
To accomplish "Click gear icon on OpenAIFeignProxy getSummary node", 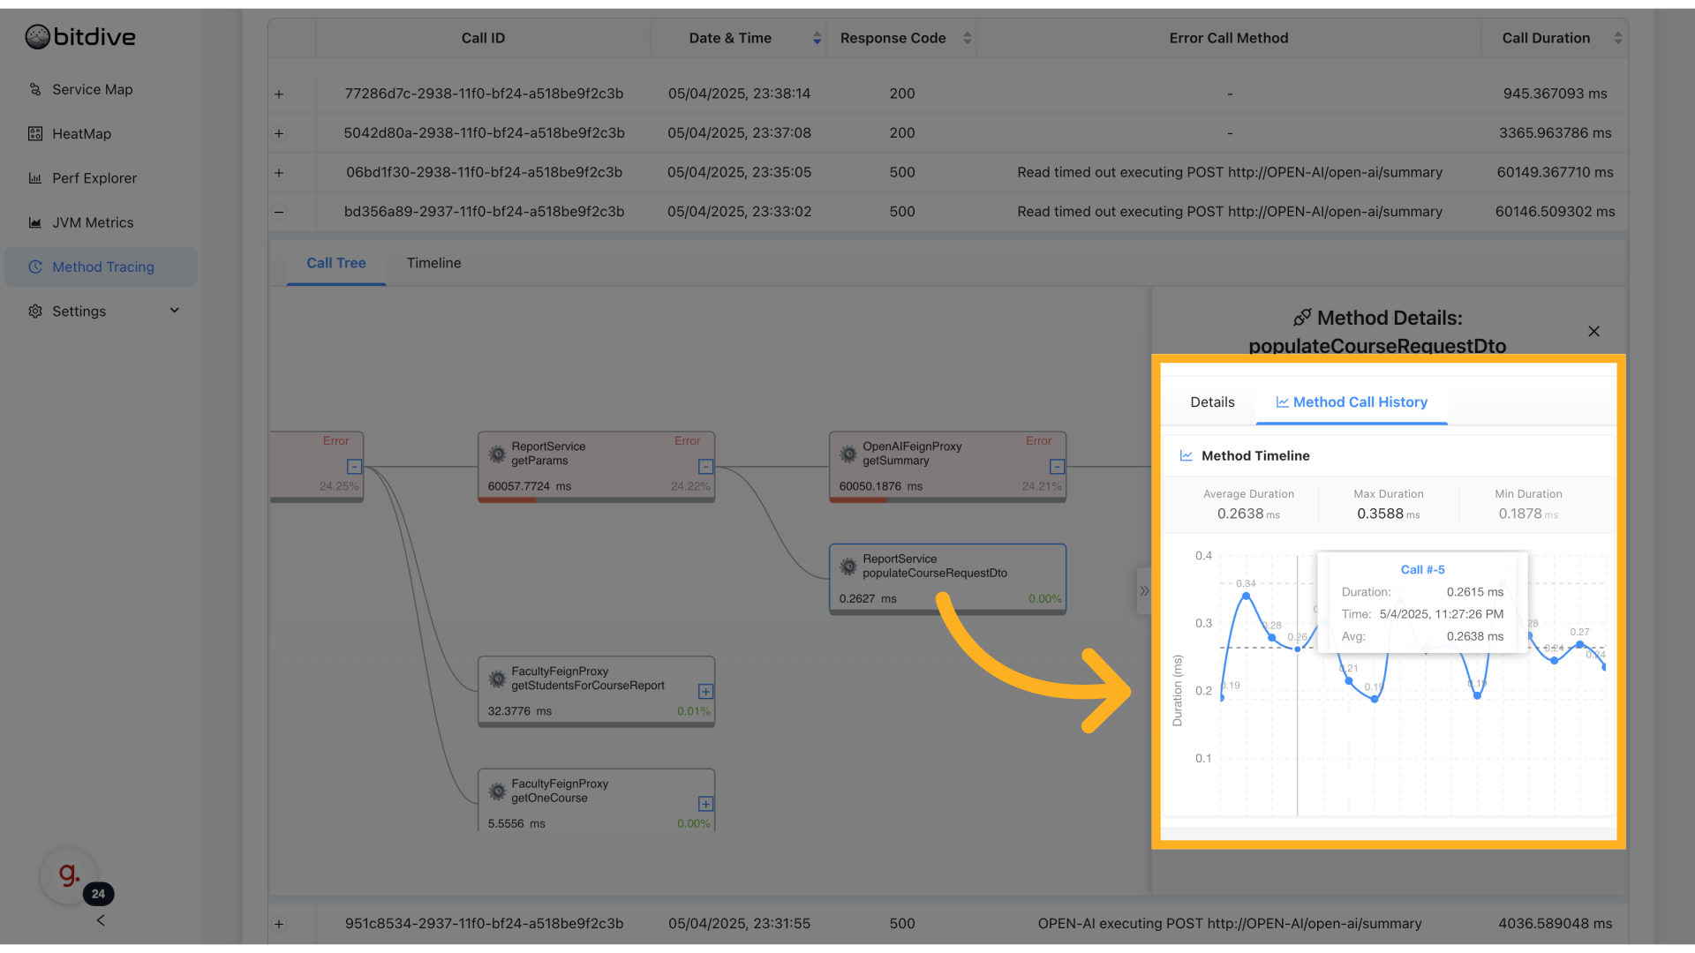I will pyautogui.click(x=848, y=454).
